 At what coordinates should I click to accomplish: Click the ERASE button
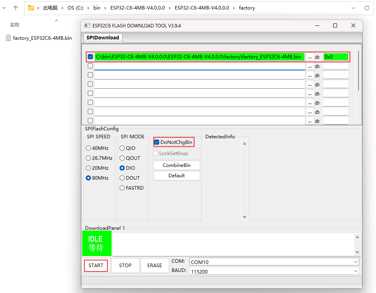tap(154, 266)
